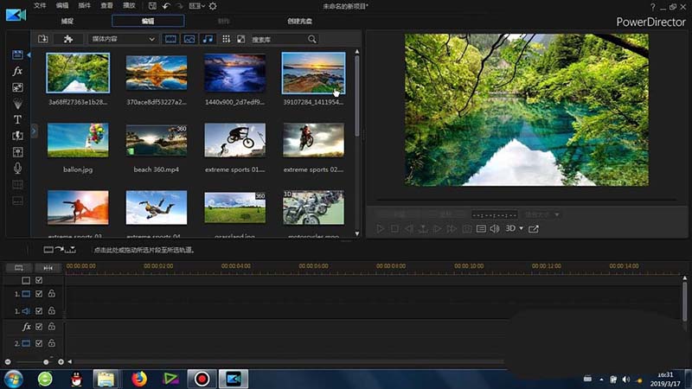Undock the preview window with pop-out icon
Viewport: 692px width, 389px height.
[x=534, y=229]
